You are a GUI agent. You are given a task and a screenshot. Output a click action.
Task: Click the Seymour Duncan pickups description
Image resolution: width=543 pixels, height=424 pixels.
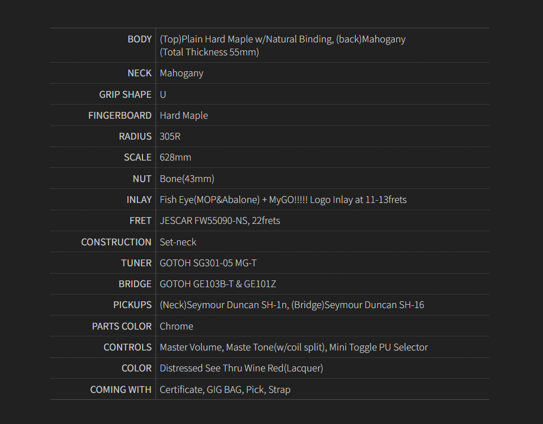tap(292, 305)
